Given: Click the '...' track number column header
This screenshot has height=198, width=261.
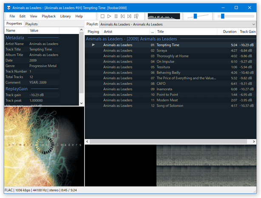Looking at the screenshot, I should click(152, 31).
